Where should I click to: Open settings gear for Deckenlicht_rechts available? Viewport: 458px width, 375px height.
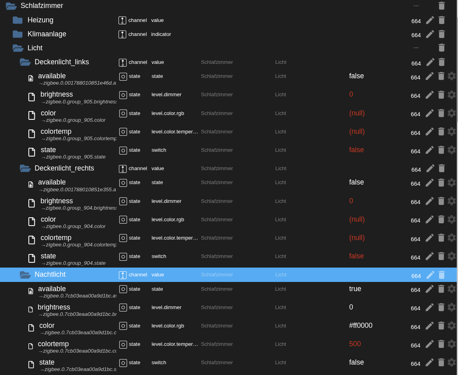point(452,183)
